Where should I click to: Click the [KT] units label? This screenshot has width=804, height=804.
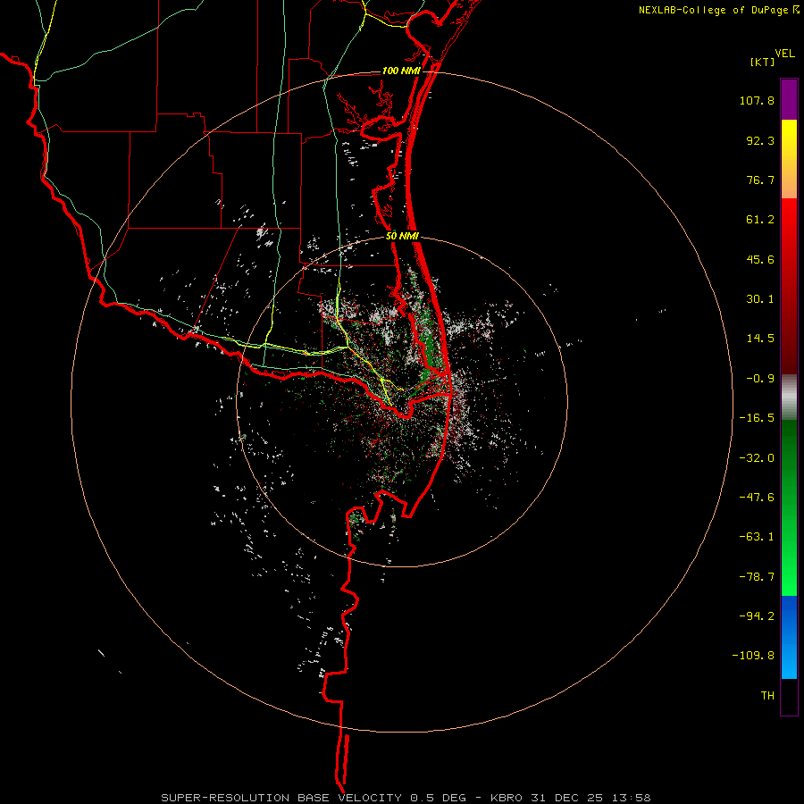pyautogui.click(x=763, y=62)
